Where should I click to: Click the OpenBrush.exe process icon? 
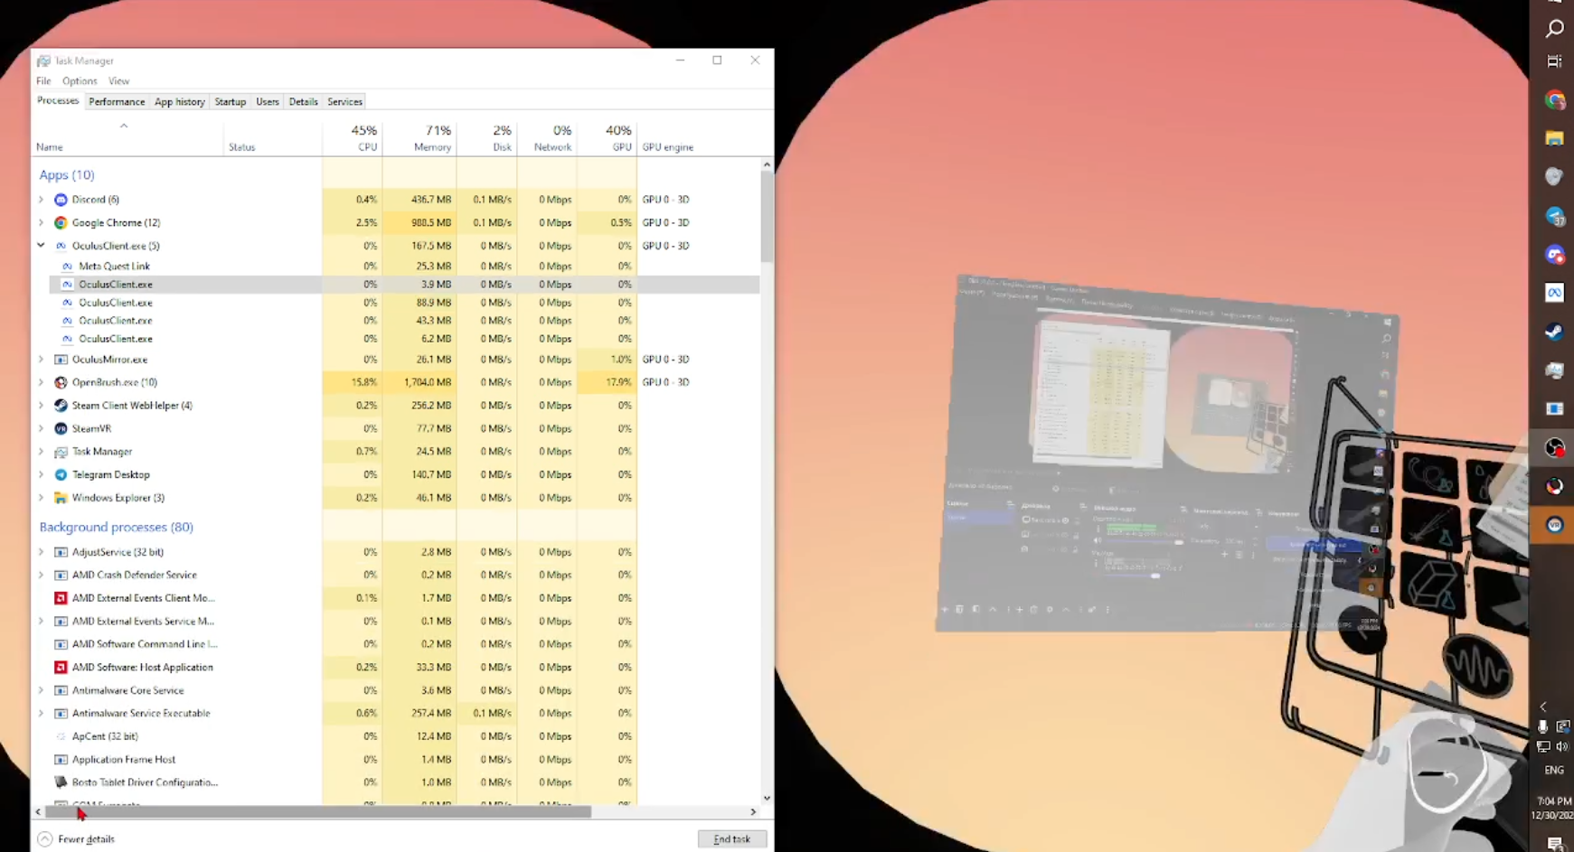[x=61, y=382]
